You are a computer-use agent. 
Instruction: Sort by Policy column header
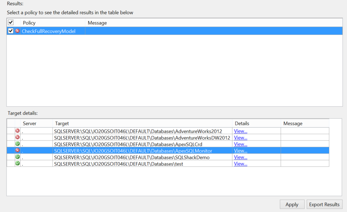pos(53,23)
